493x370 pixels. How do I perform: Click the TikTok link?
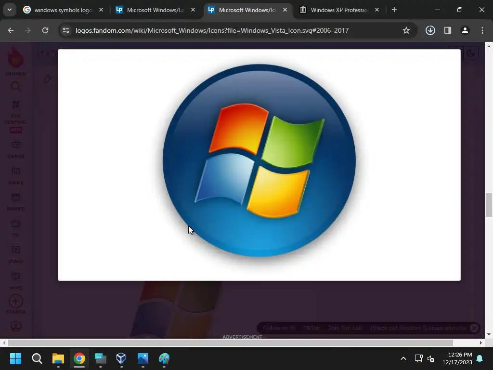(311, 328)
